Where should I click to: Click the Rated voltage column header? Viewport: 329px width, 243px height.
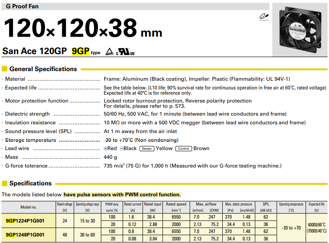pos(64,207)
